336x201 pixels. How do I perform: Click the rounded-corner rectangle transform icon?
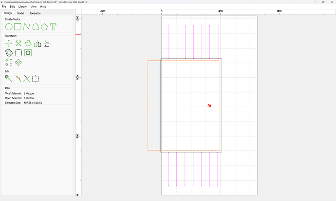pyautogui.click(x=19, y=53)
